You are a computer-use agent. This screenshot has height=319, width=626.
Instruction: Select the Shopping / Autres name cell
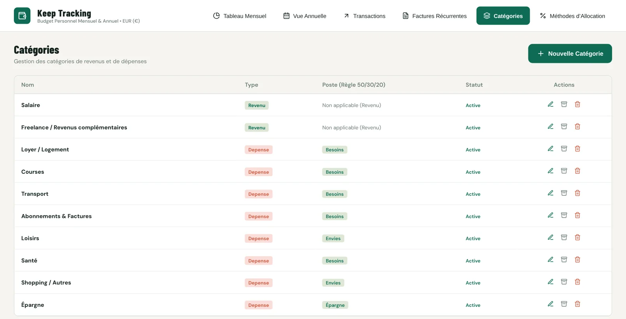click(46, 283)
